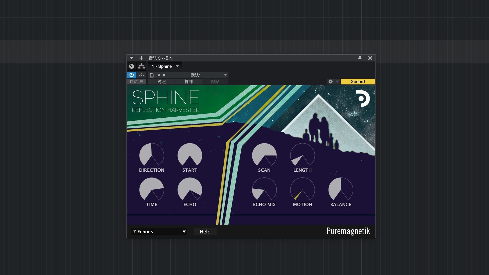
Task: Open the plugin window menu triangle
Action: 131,58
